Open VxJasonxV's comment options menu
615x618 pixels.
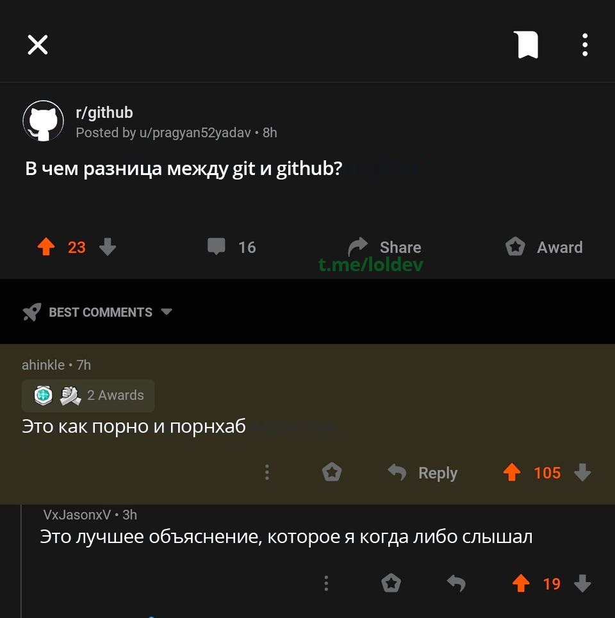click(x=326, y=583)
